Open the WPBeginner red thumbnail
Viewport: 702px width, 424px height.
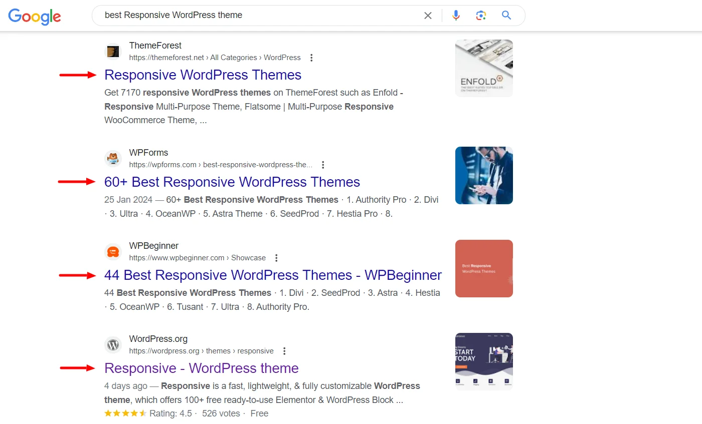(x=484, y=268)
